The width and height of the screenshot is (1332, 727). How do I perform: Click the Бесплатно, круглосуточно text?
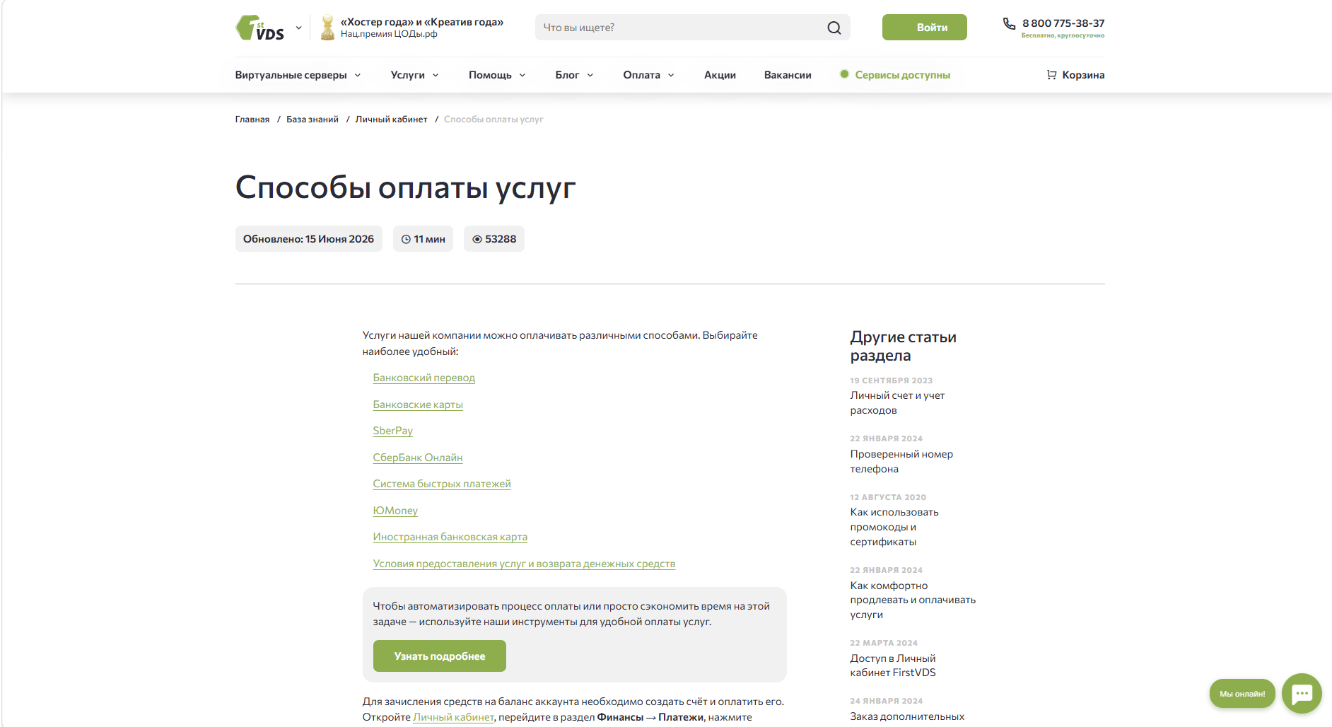tap(1063, 35)
